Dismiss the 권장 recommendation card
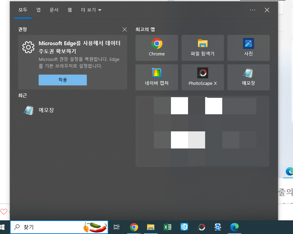Viewport: 293px width, 234px height. click(x=124, y=29)
